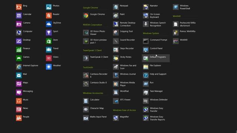Open Windows Easy Transfer Reports icon

[146, 118]
